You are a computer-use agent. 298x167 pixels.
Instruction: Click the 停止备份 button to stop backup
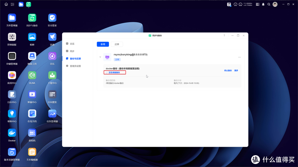[228, 70]
